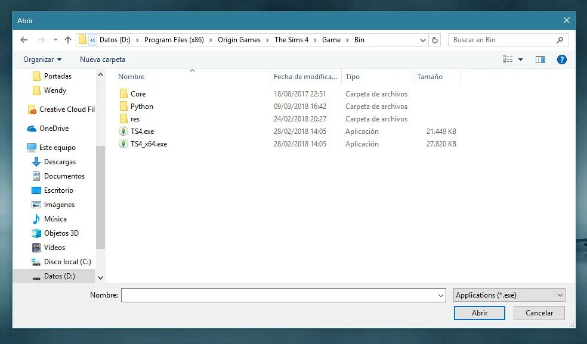Expand address bar history dropdown
The height and width of the screenshot is (344, 587).
point(423,40)
